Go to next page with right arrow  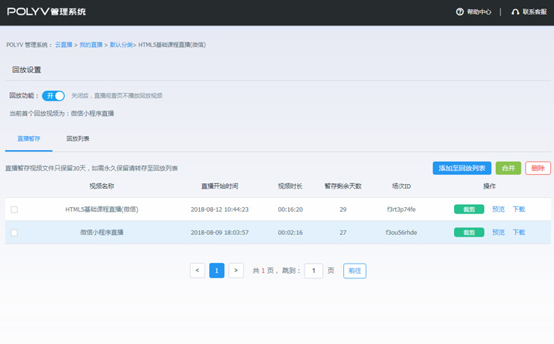click(236, 271)
